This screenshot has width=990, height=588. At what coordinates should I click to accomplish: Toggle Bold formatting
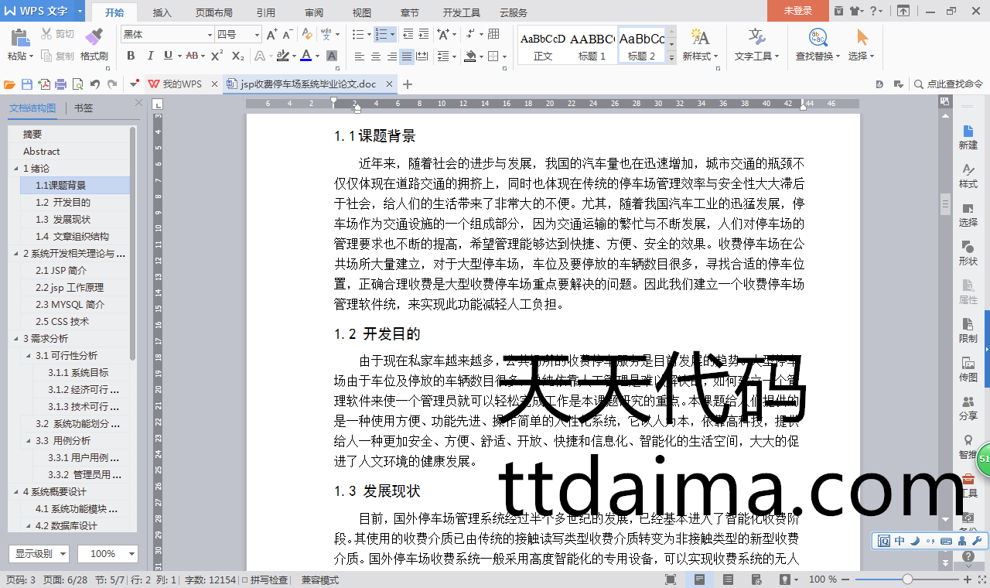click(x=131, y=56)
